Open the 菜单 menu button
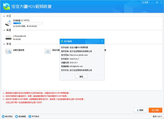Screen dimensions: 164x119 [145, 2]
